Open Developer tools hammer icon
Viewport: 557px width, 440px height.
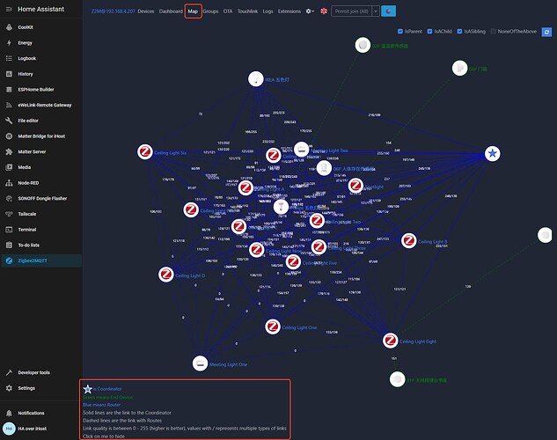[9, 372]
